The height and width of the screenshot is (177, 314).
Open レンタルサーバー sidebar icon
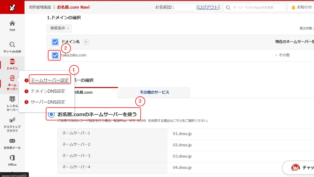click(x=12, y=99)
